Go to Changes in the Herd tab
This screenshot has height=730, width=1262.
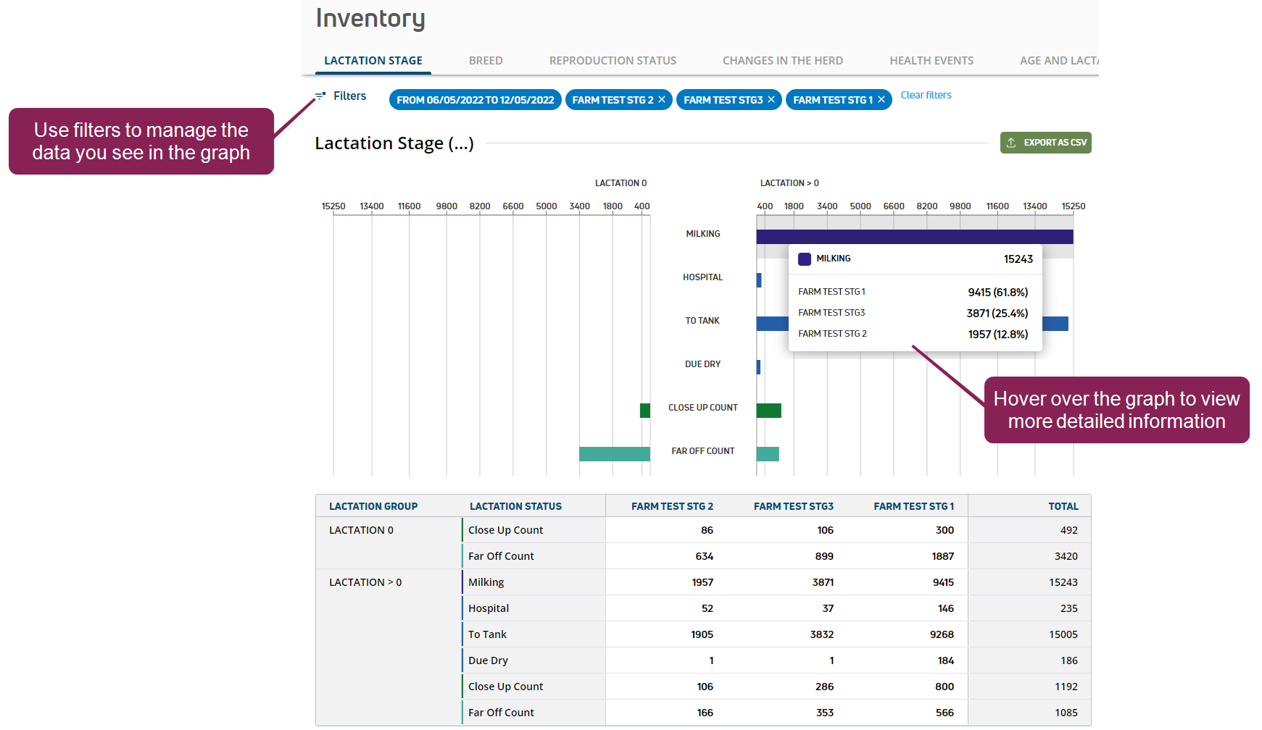[x=782, y=61]
